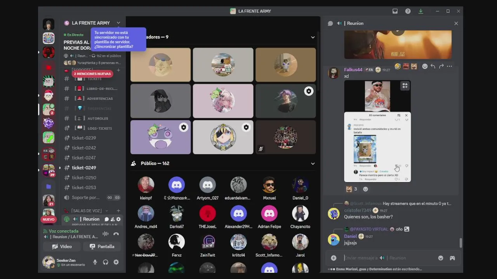Open cristofer7349's username
Screen dimensions: 497x279
pyautogui.click(x=358, y=210)
